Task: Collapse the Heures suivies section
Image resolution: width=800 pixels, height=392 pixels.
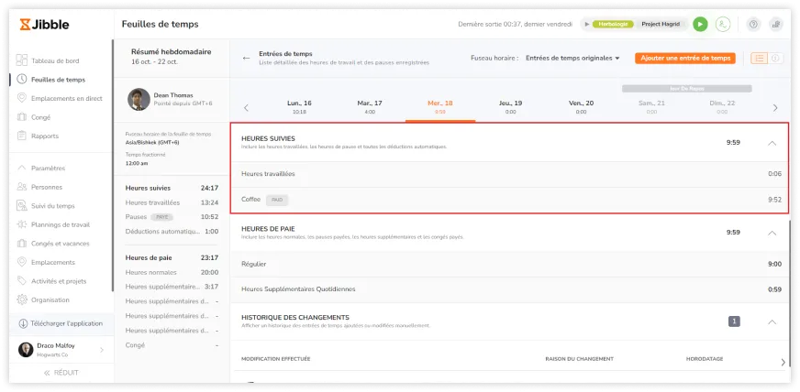Action: coord(772,143)
